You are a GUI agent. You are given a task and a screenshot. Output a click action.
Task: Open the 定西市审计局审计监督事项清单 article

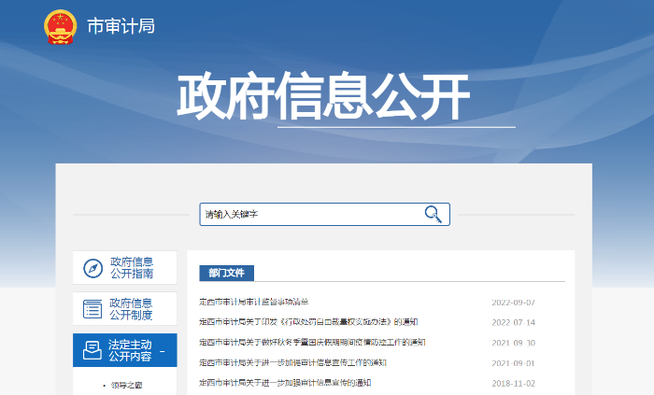click(x=253, y=302)
